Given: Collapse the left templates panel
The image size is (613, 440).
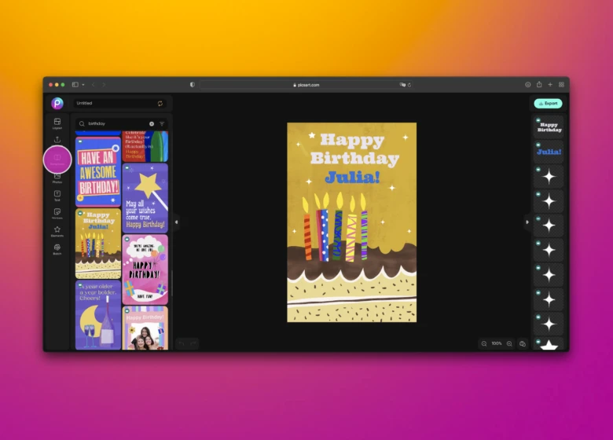Looking at the screenshot, I should coord(176,222).
